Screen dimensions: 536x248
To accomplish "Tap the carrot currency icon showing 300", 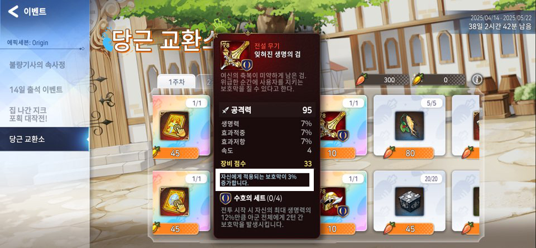I will (x=361, y=80).
